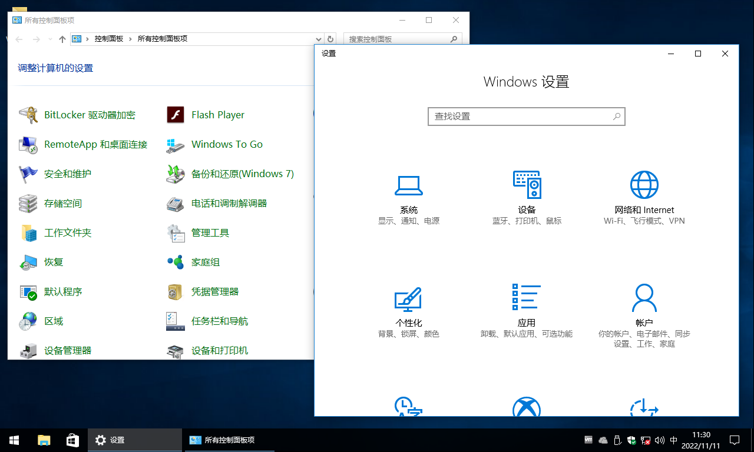Click Wi-Fi、飞行模式、VPN subtitle text
The image size is (754, 452).
coord(644,221)
